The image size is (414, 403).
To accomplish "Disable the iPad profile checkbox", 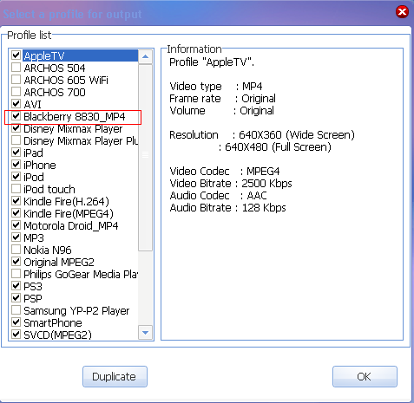I will [16, 153].
